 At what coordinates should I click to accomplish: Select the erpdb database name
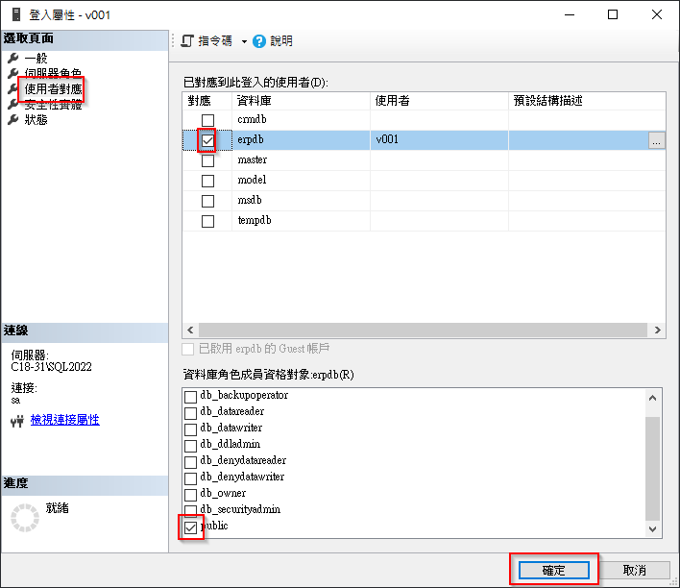point(251,139)
